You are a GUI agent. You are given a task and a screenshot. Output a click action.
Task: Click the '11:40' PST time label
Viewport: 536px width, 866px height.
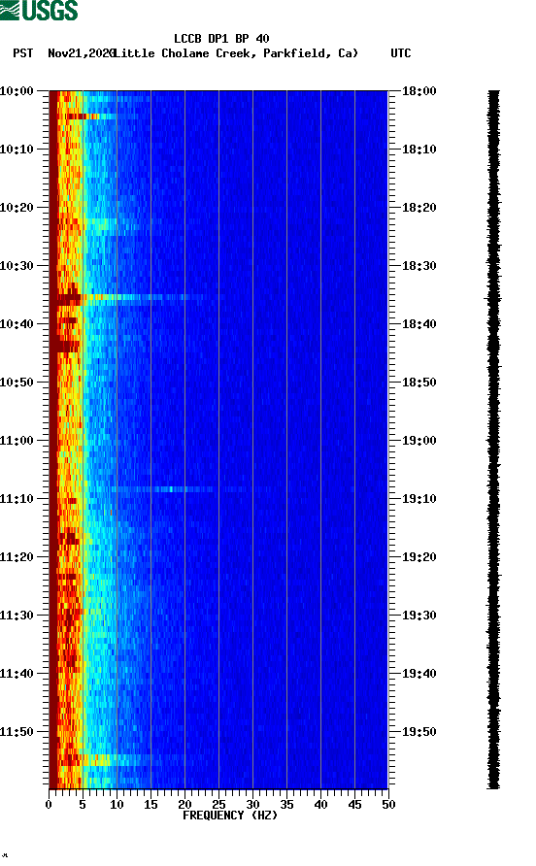17,673
